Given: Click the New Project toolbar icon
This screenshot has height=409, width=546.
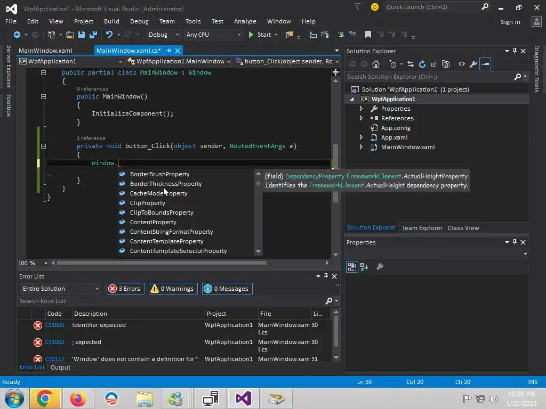Looking at the screenshot, I should [x=52, y=35].
